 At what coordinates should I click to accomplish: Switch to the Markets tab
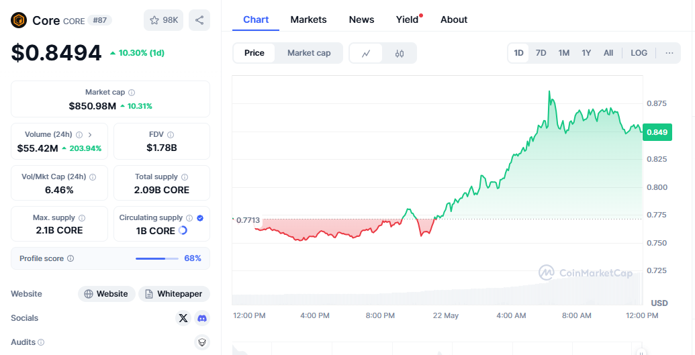[308, 20]
